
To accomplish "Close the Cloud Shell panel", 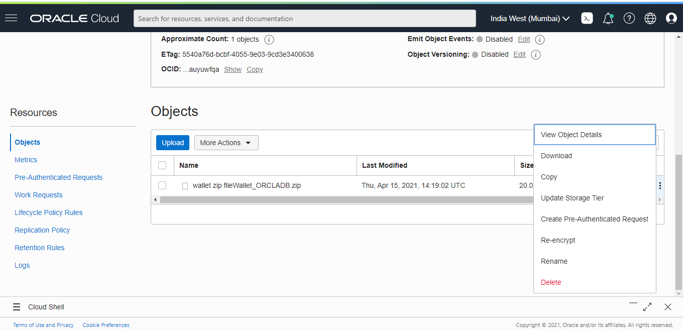I will point(667,307).
